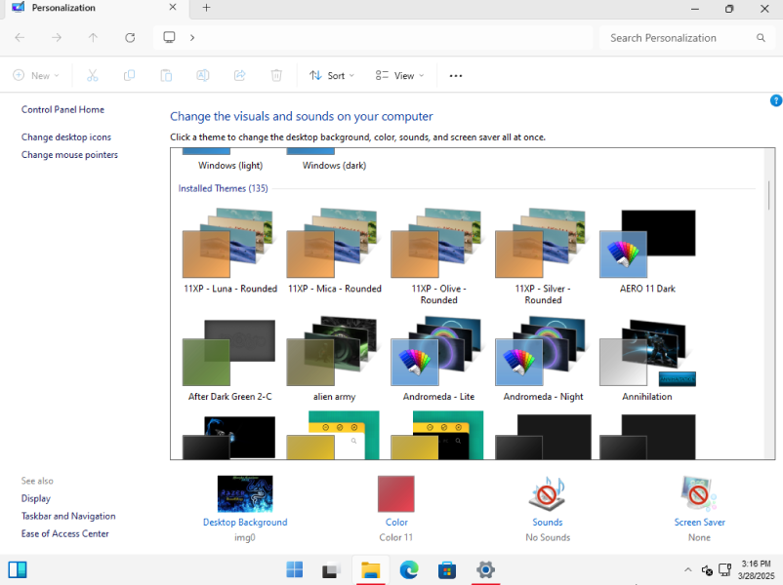Viewport: 783px width, 585px height.
Task: Open the Windows Start menu
Action: [x=295, y=569]
